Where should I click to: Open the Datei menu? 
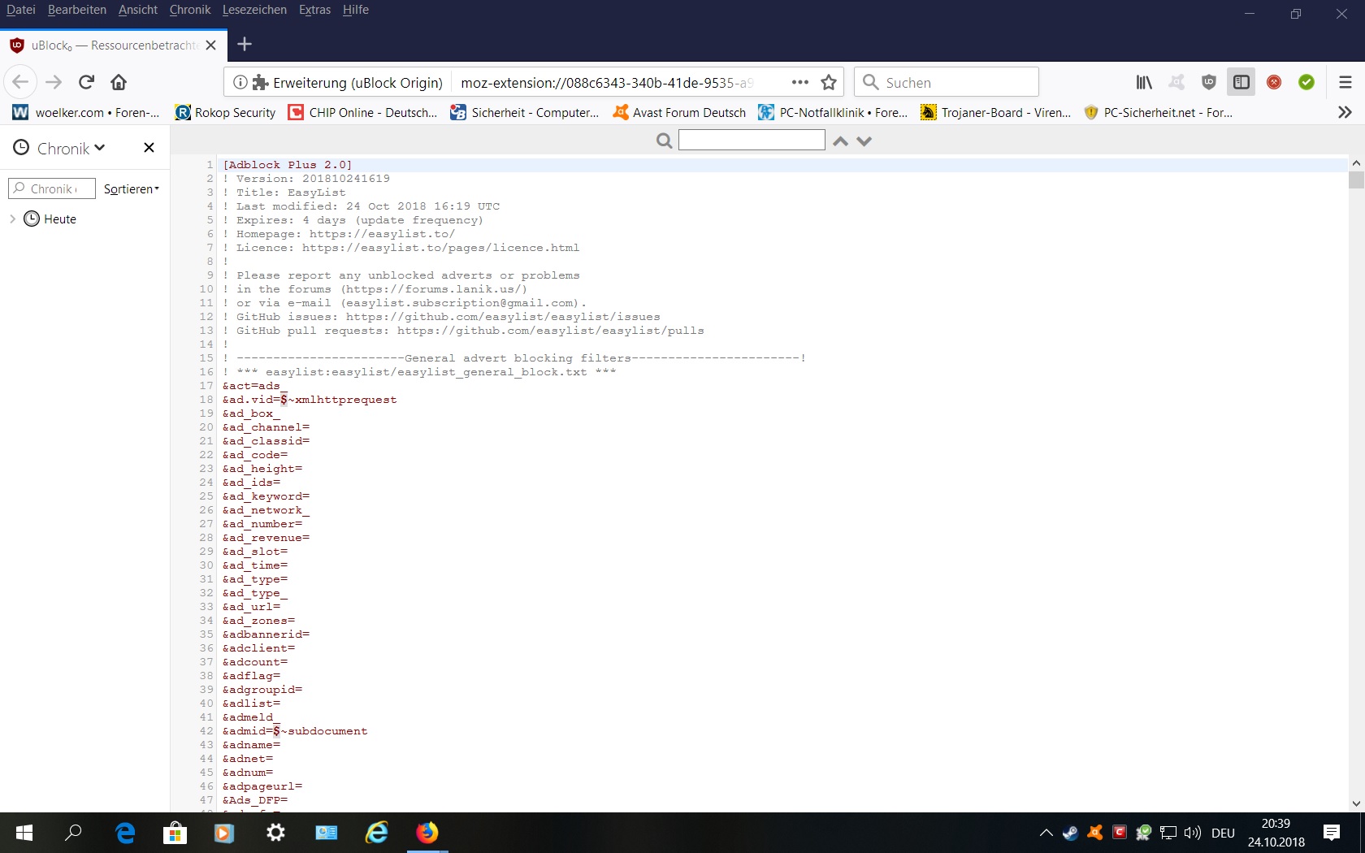point(21,10)
